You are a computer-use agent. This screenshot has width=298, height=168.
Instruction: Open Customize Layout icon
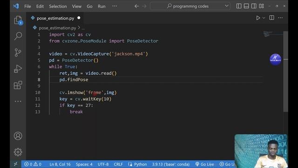click(x=262, y=6)
